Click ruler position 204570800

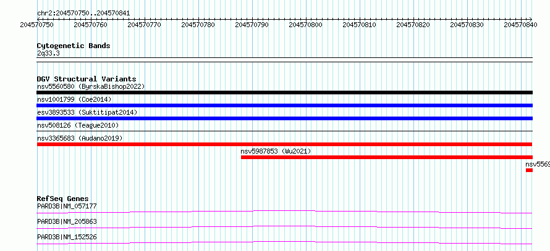[305, 25]
